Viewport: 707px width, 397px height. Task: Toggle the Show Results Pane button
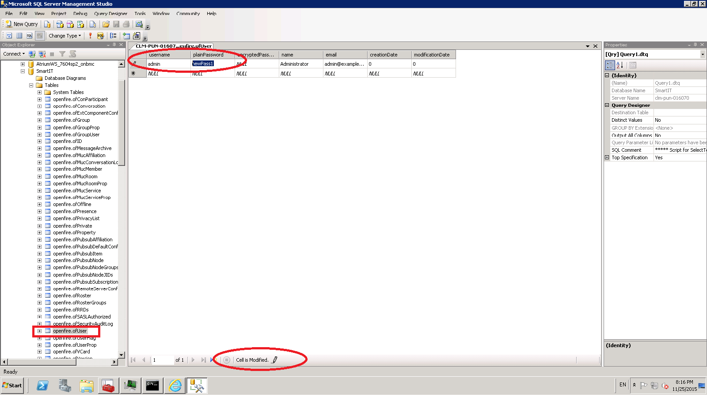click(39, 36)
